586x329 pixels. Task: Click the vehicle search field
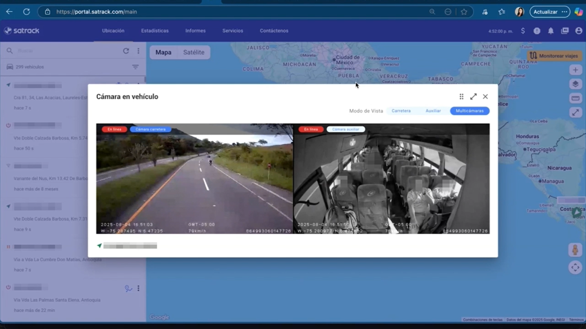64,51
